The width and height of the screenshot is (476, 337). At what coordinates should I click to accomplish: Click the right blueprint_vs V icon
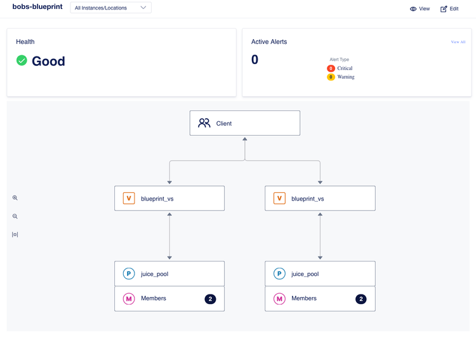279,199
